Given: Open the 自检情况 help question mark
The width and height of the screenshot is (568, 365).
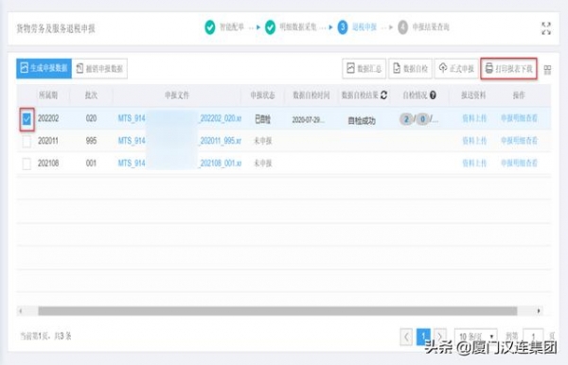Looking at the screenshot, I should pyautogui.click(x=433, y=96).
